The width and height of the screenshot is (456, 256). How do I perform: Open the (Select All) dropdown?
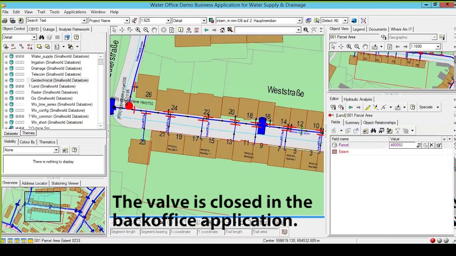pyautogui.click(x=345, y=21)
